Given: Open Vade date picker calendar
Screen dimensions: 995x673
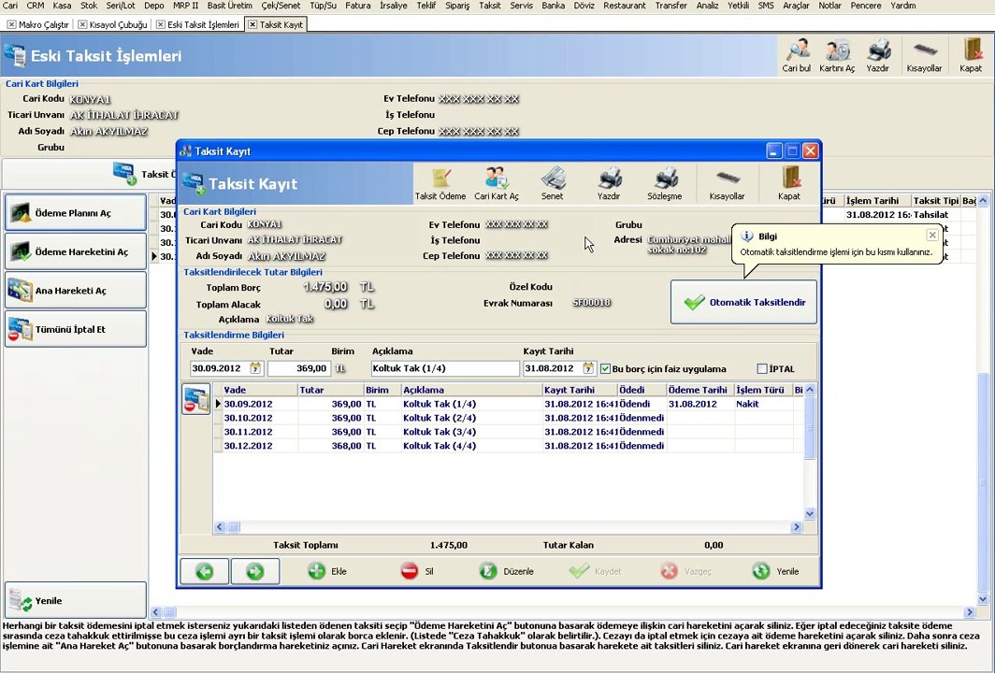Looking at the screenshot, I should (x=255, y=368).
